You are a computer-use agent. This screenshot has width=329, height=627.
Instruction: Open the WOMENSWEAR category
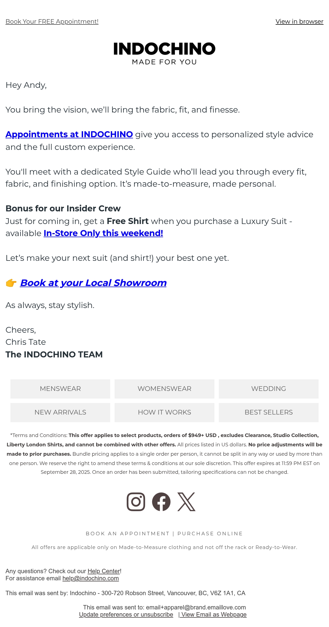(x=164, y=389)
